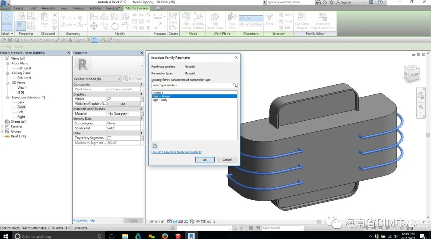Open the 'How do I associate family parameters?' link
The image size is (431, 239).
(x=176, y=152)
